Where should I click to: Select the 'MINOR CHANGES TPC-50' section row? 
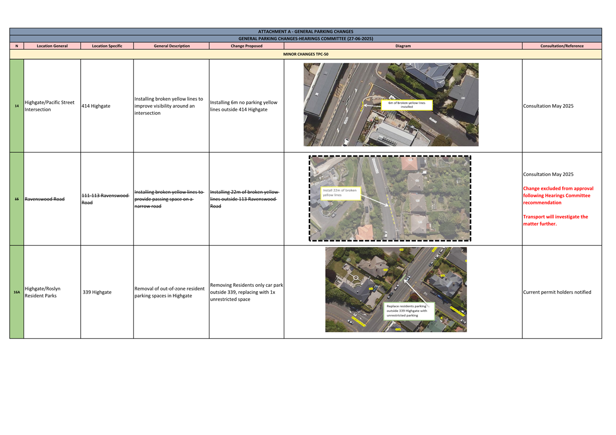(x=305, y=54)
